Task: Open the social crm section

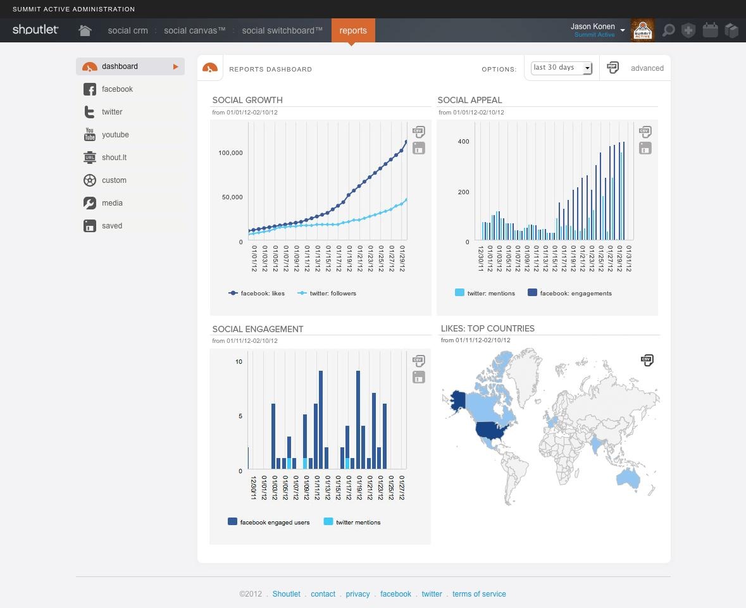Action: pyautogui.click(x=128, y=30)
